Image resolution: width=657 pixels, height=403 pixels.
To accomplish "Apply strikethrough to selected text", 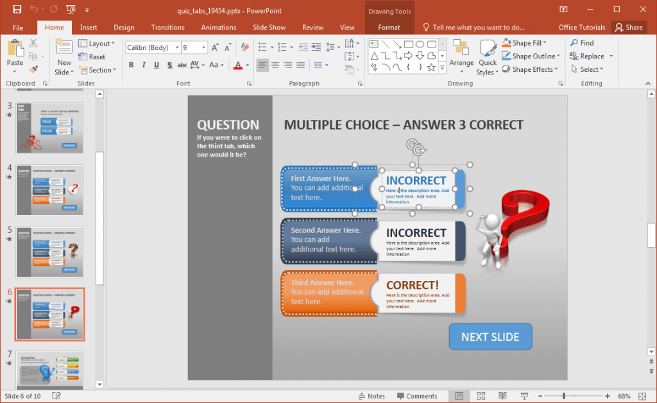I will tap(182, 64).
